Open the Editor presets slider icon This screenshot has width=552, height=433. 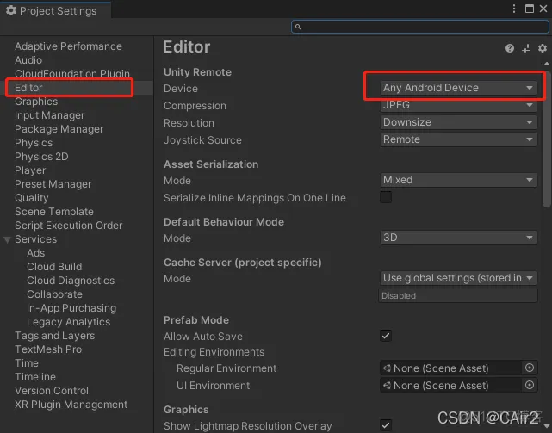pos(526,48)
